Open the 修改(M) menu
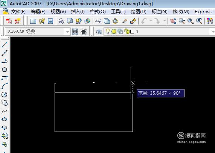This screenshot has height=153, width=215. pyautogui.click(x=181, y=12)
